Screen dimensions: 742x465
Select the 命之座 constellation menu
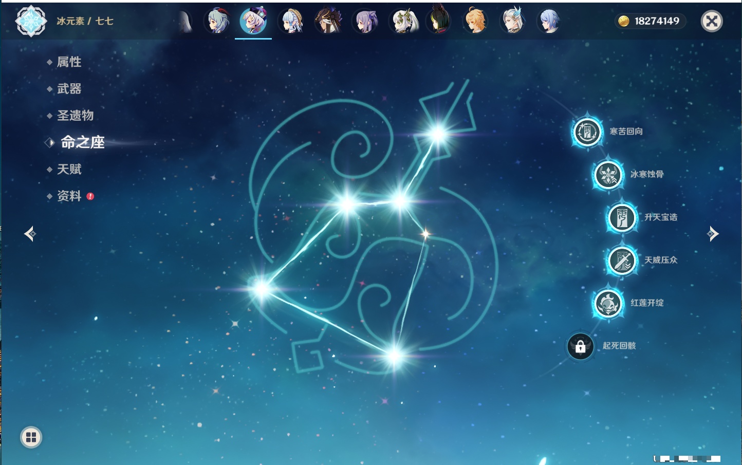click(82, 142)
